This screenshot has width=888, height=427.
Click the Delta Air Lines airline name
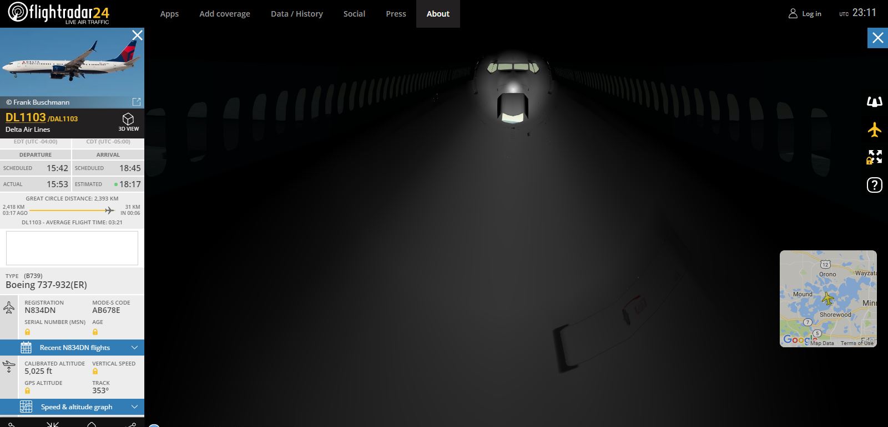[28, 130]
